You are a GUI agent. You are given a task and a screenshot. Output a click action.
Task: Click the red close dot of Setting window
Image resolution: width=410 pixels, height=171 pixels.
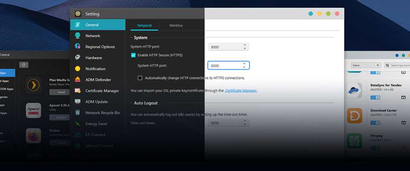[x=337, y=13]
